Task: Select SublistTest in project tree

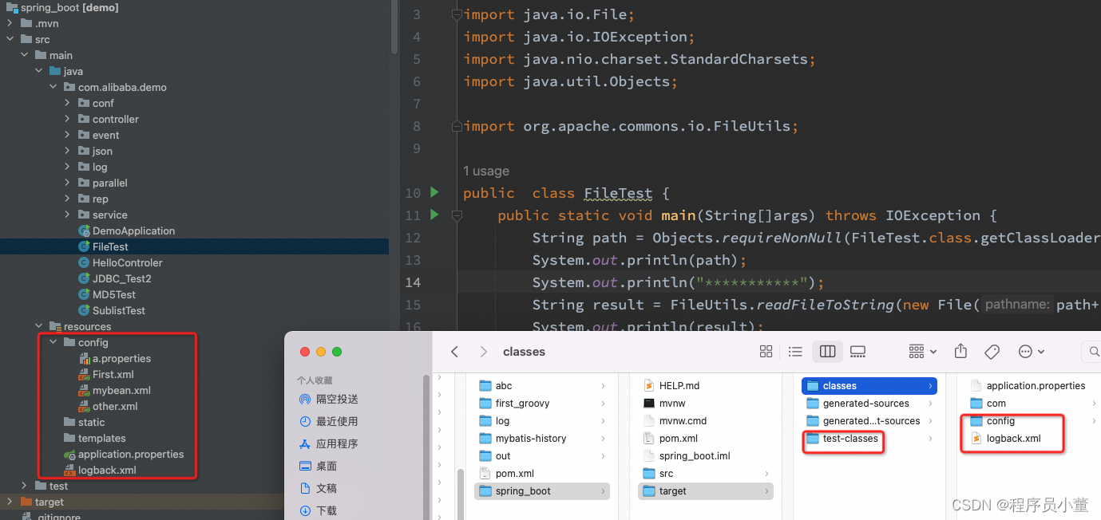Action: 119,310
